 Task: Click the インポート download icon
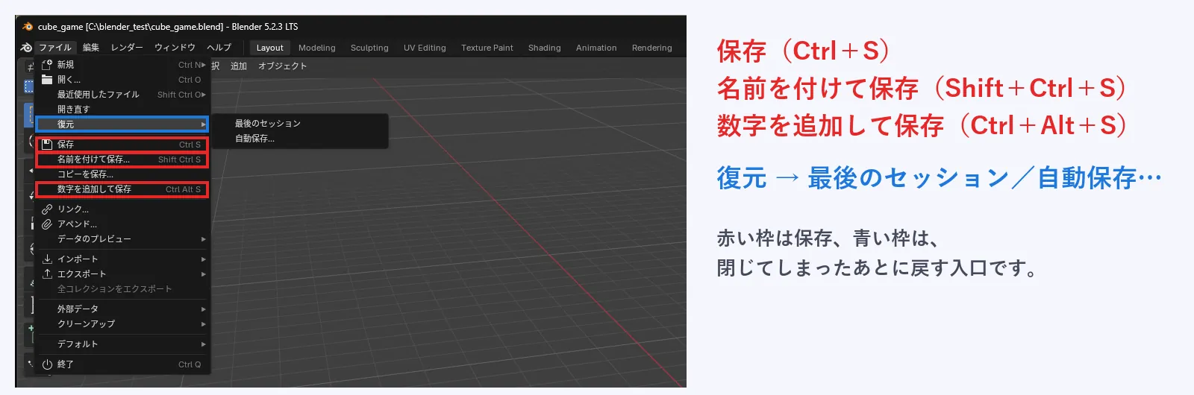coord(47,259)
